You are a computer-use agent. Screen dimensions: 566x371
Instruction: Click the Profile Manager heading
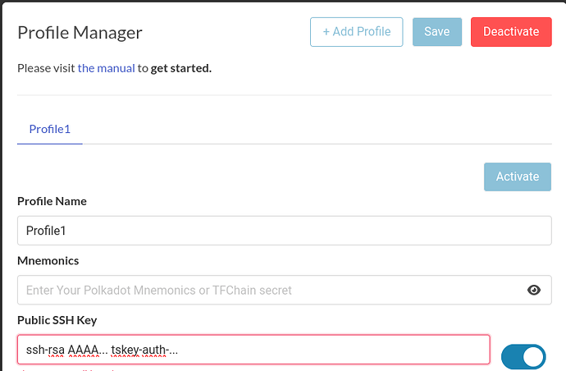pyautogui.click(x=80, y=33)
